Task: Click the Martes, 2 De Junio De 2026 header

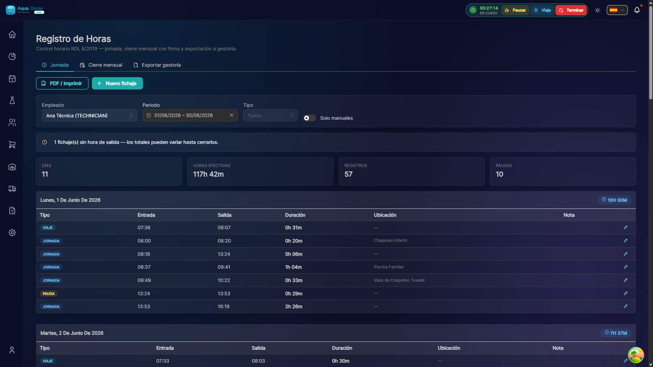Action: click(72, 333)
